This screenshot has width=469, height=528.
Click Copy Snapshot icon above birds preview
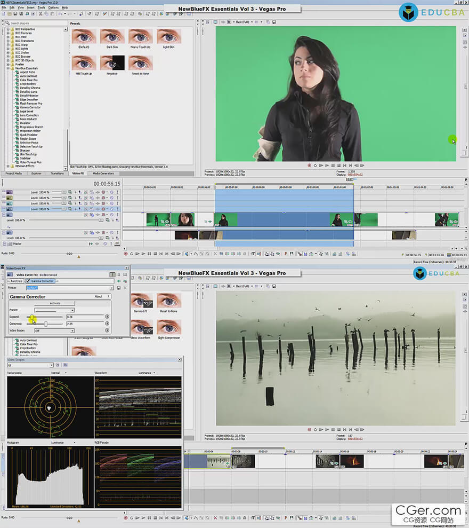click(x=268, y=286)
